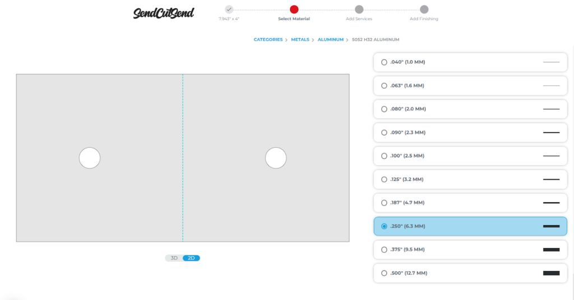Click the right circular hole in part preview
Image resolution: width=574 pixels, height=300 pixels.
point(276,158)
